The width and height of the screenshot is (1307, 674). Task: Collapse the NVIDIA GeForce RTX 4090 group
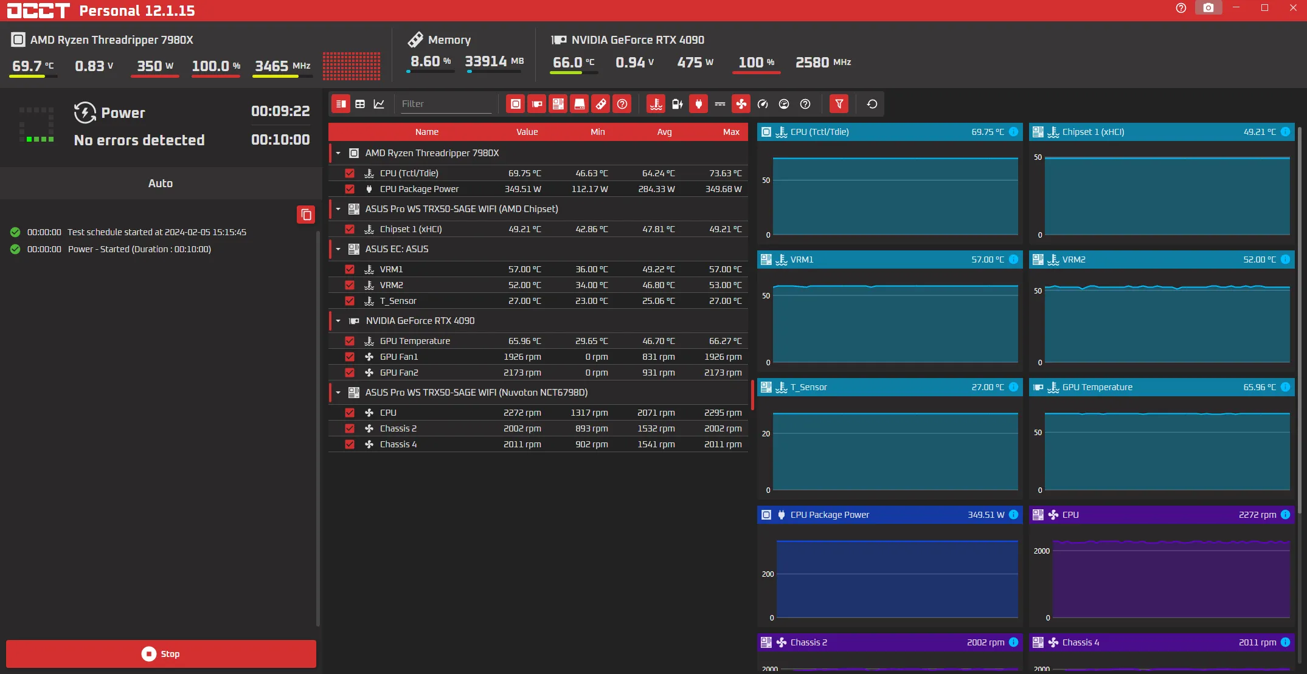point(338,321)
